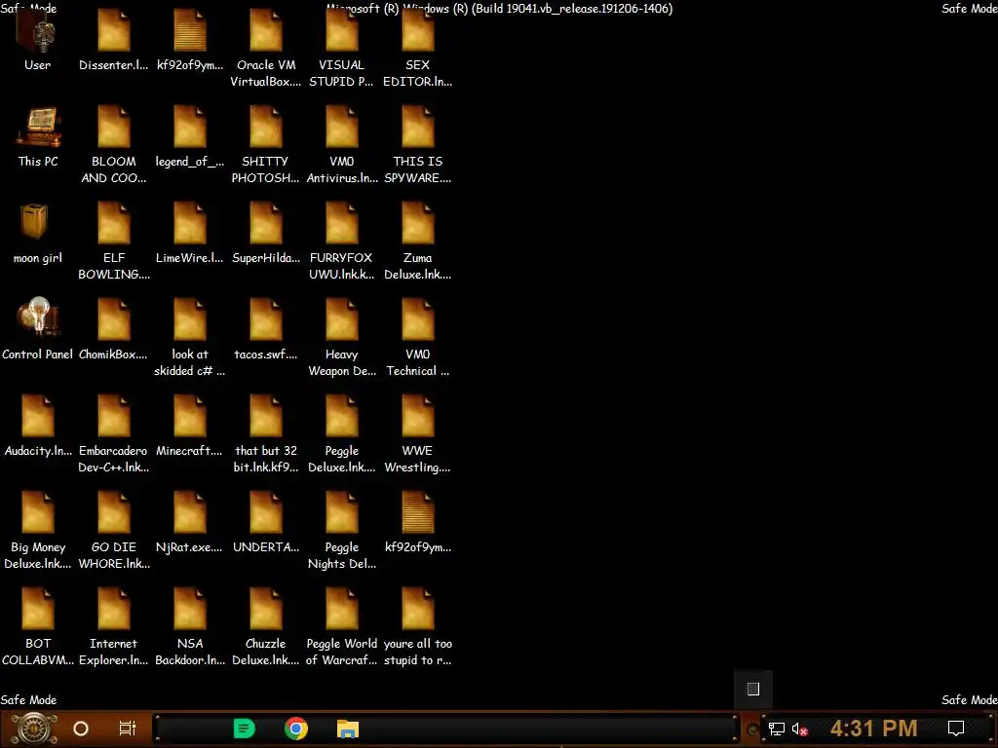
Task: Click the small square above the system tray
Action: [753, 689]
